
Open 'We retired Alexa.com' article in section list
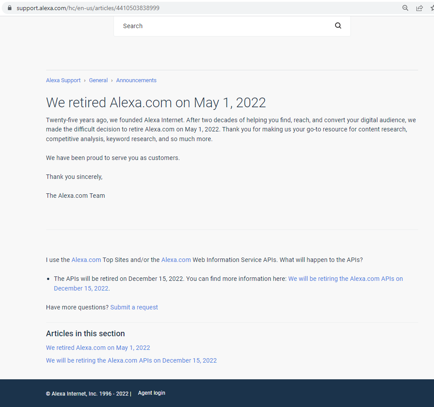coord(98,348)
